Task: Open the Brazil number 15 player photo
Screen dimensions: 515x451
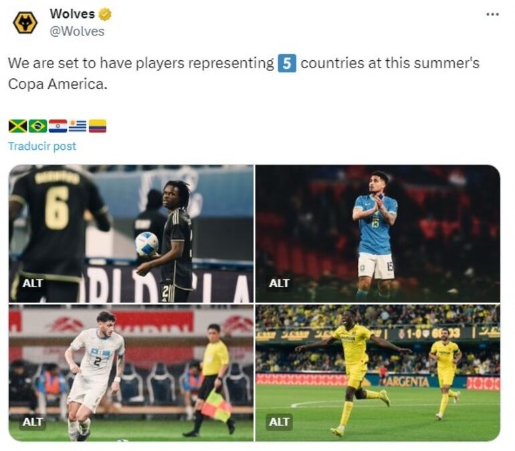Action: click(378, 234)
